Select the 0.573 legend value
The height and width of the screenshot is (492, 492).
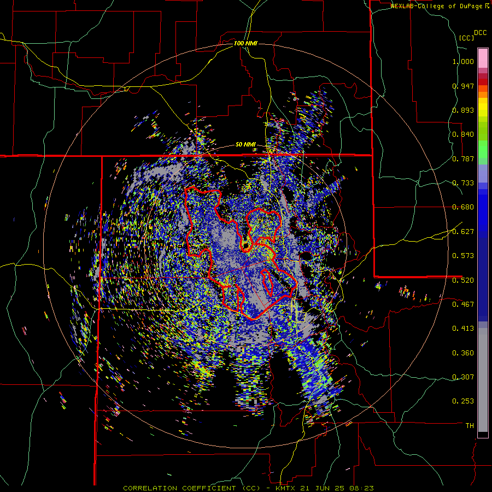[x=463, y=256]
